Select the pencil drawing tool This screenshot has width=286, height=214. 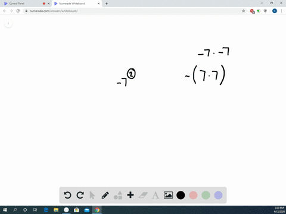105,195
